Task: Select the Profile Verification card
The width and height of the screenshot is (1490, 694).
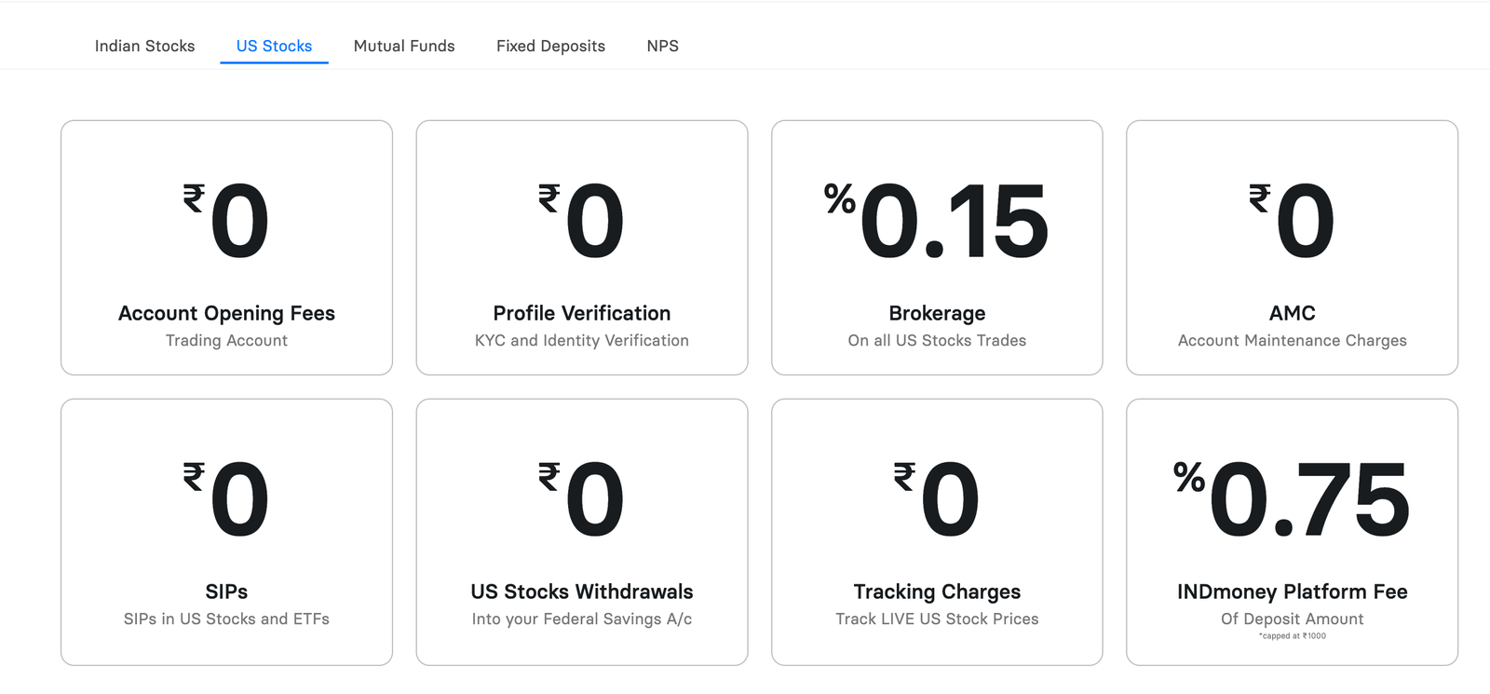Action: click(x=581, y=247)
